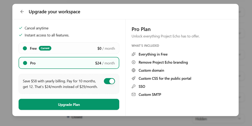Go back using the arrow icon

coord(22,12)
